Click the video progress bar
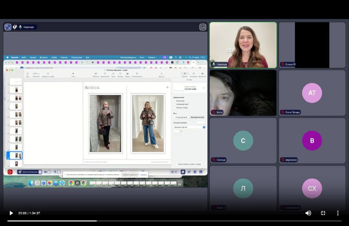 click(x=174, y=221)
